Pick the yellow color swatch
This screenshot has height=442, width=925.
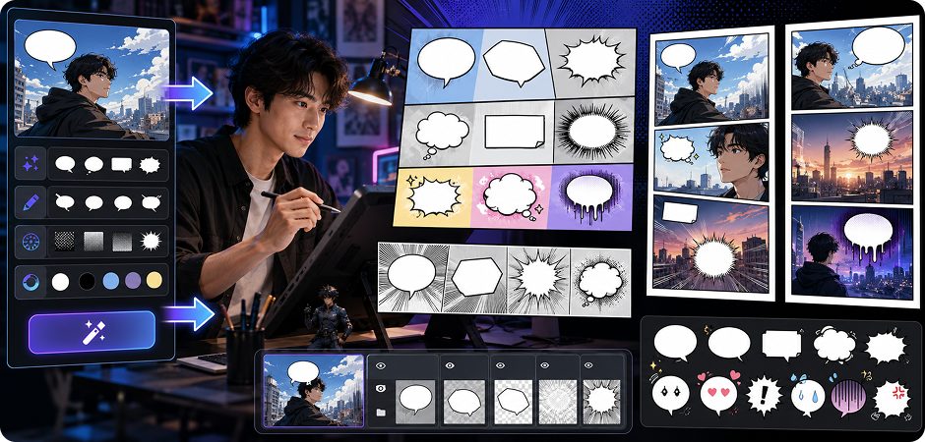(154, 281)
